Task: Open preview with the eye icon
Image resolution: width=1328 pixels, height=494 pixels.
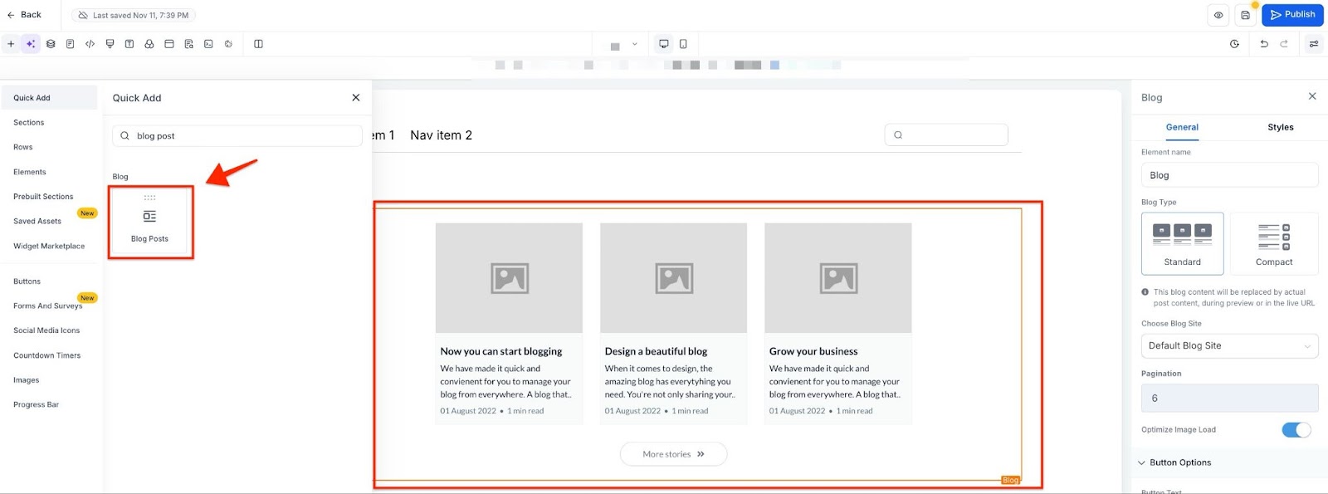Action: (x=1218, y=15)
